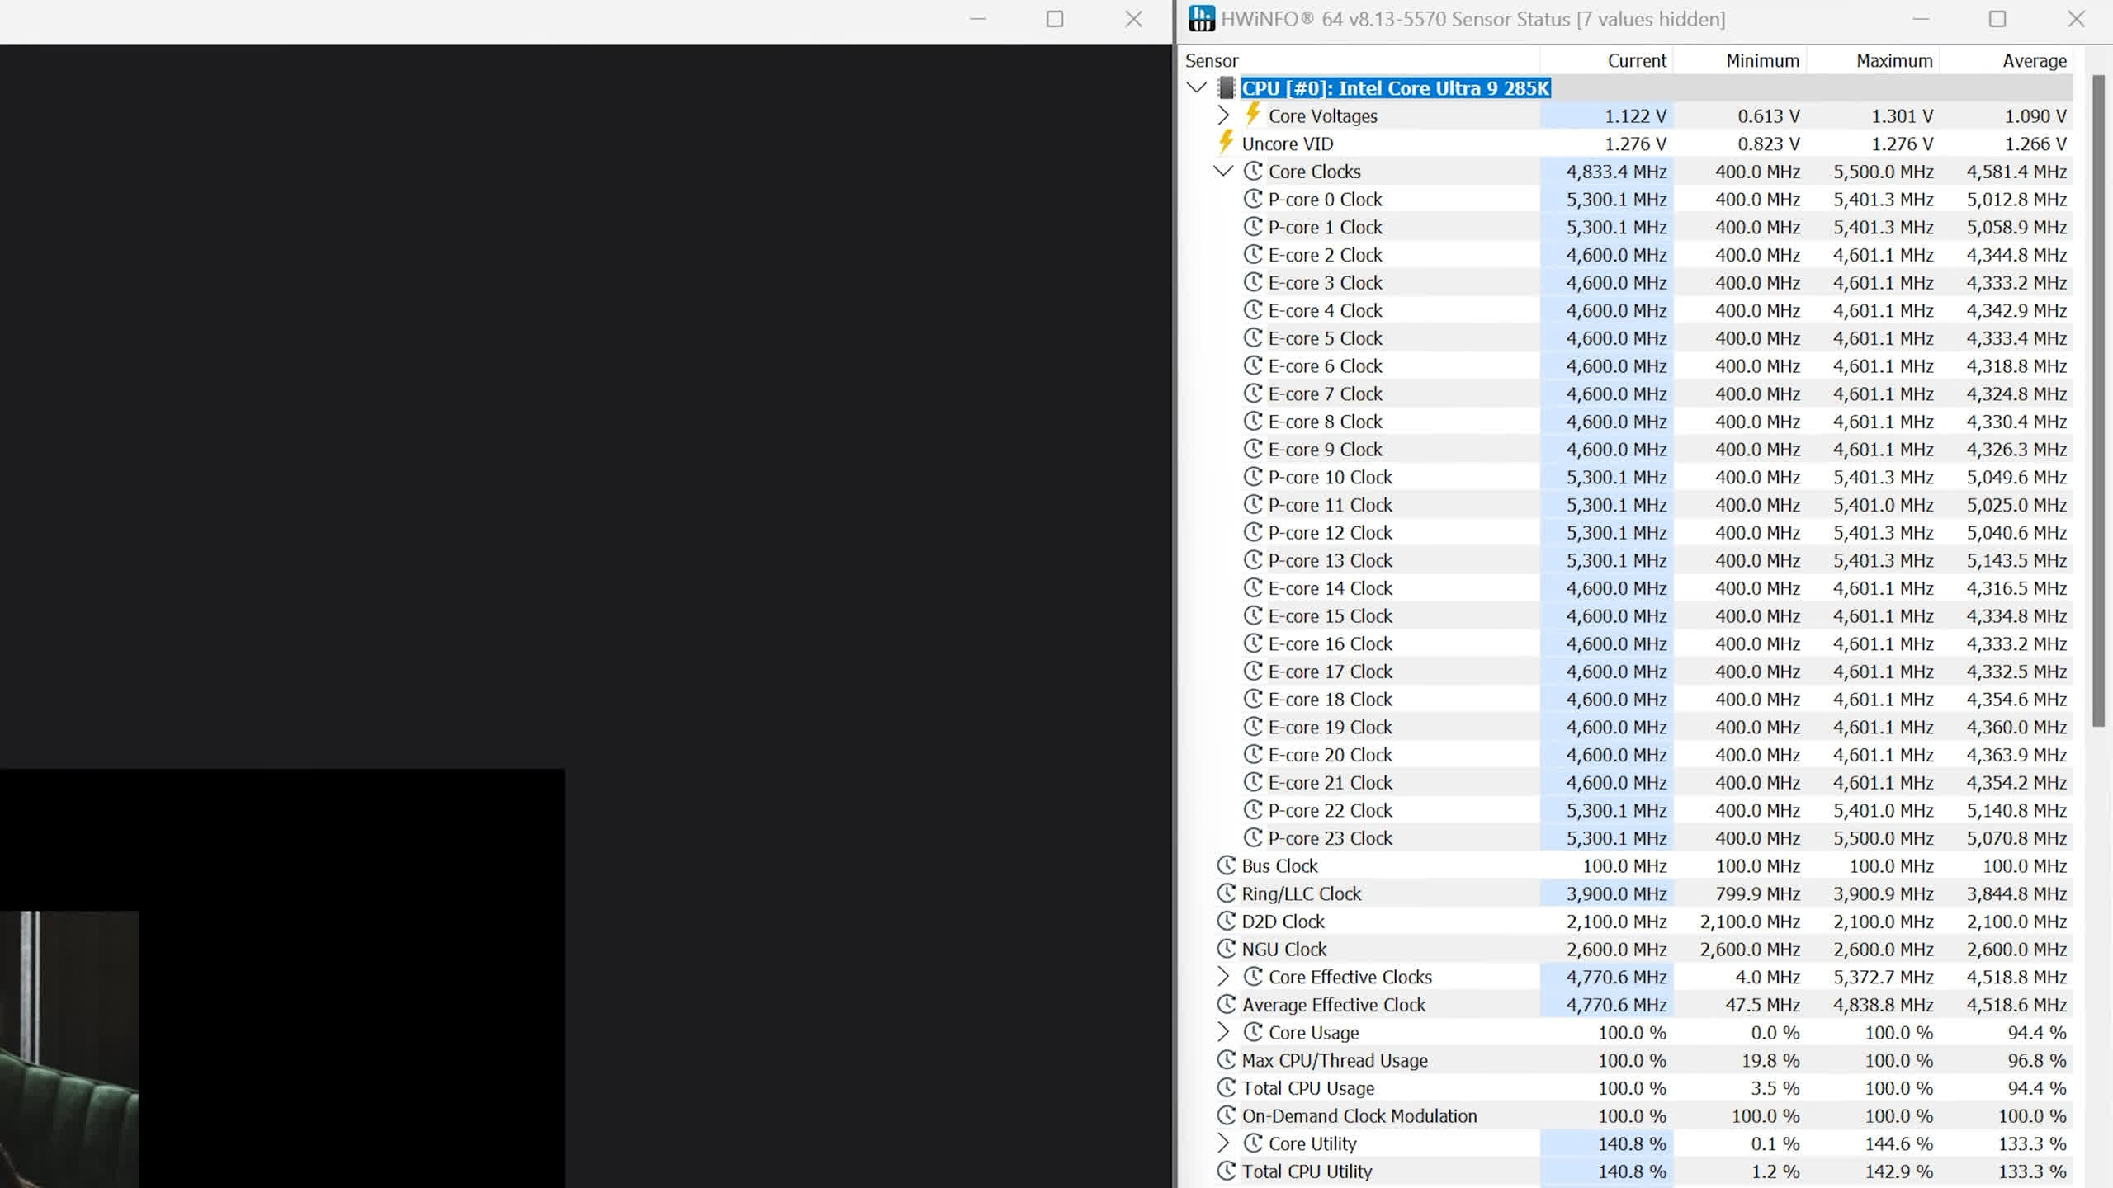Click the clock icon for E-core 5 Clock
This screenshot has width=2113, height=1188.
1253,338
